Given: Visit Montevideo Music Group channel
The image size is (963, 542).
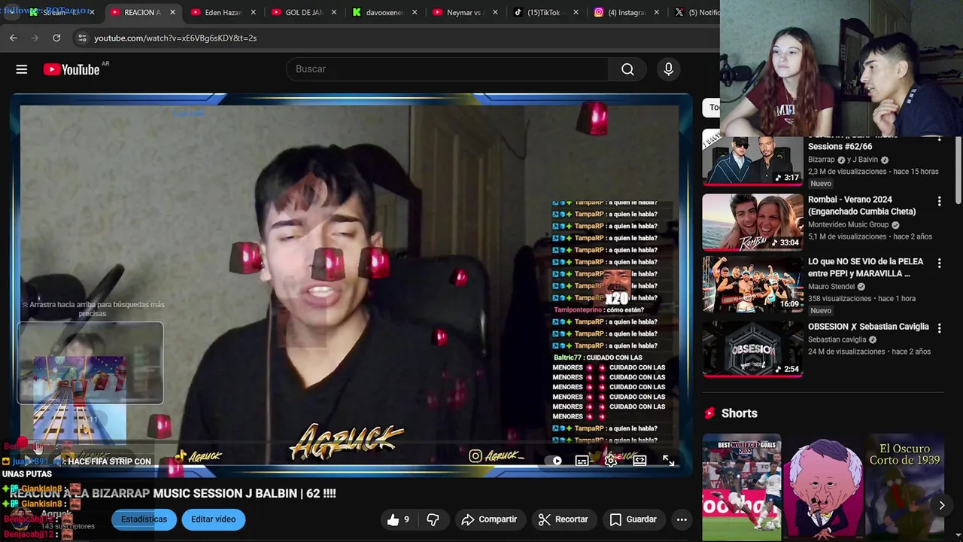Looking at the screenshot, I should click(x=848, y=224).
